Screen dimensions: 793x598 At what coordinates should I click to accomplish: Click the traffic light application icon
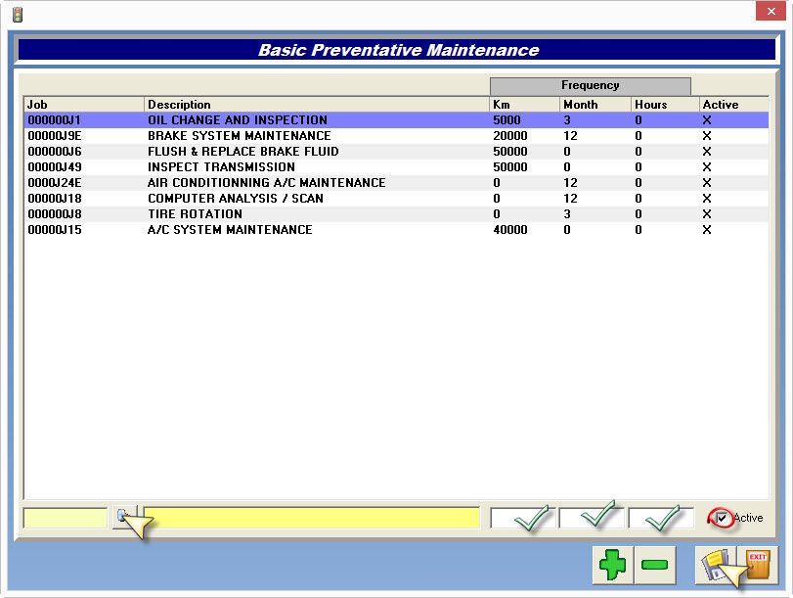tap(18, 15)
